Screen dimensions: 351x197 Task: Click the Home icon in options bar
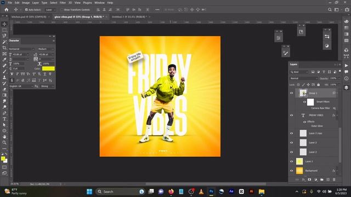(7, 10)
